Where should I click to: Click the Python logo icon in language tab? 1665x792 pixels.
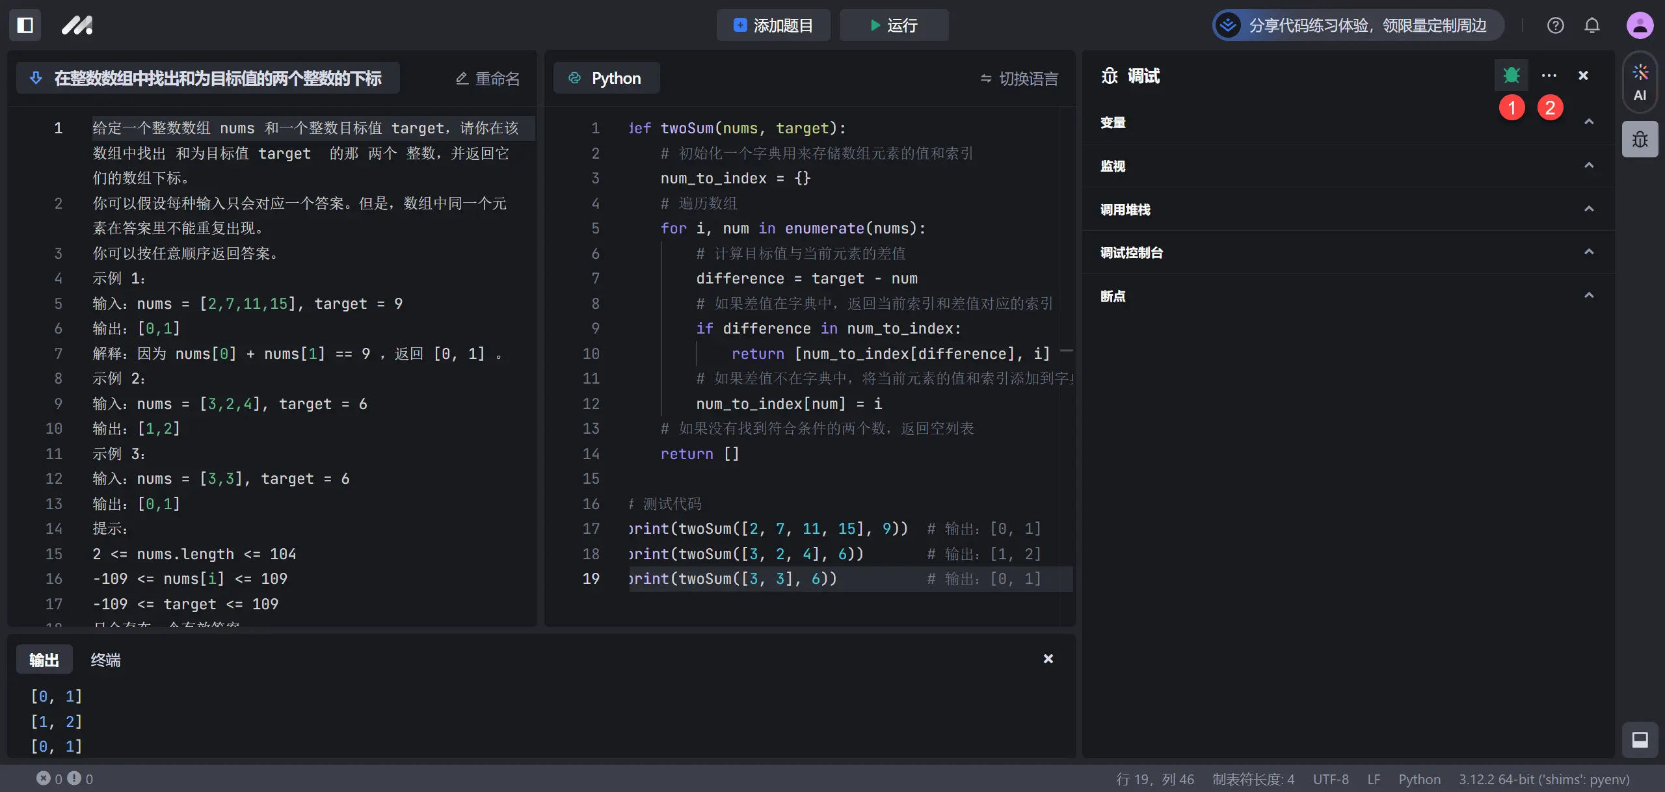pos(574,78)
